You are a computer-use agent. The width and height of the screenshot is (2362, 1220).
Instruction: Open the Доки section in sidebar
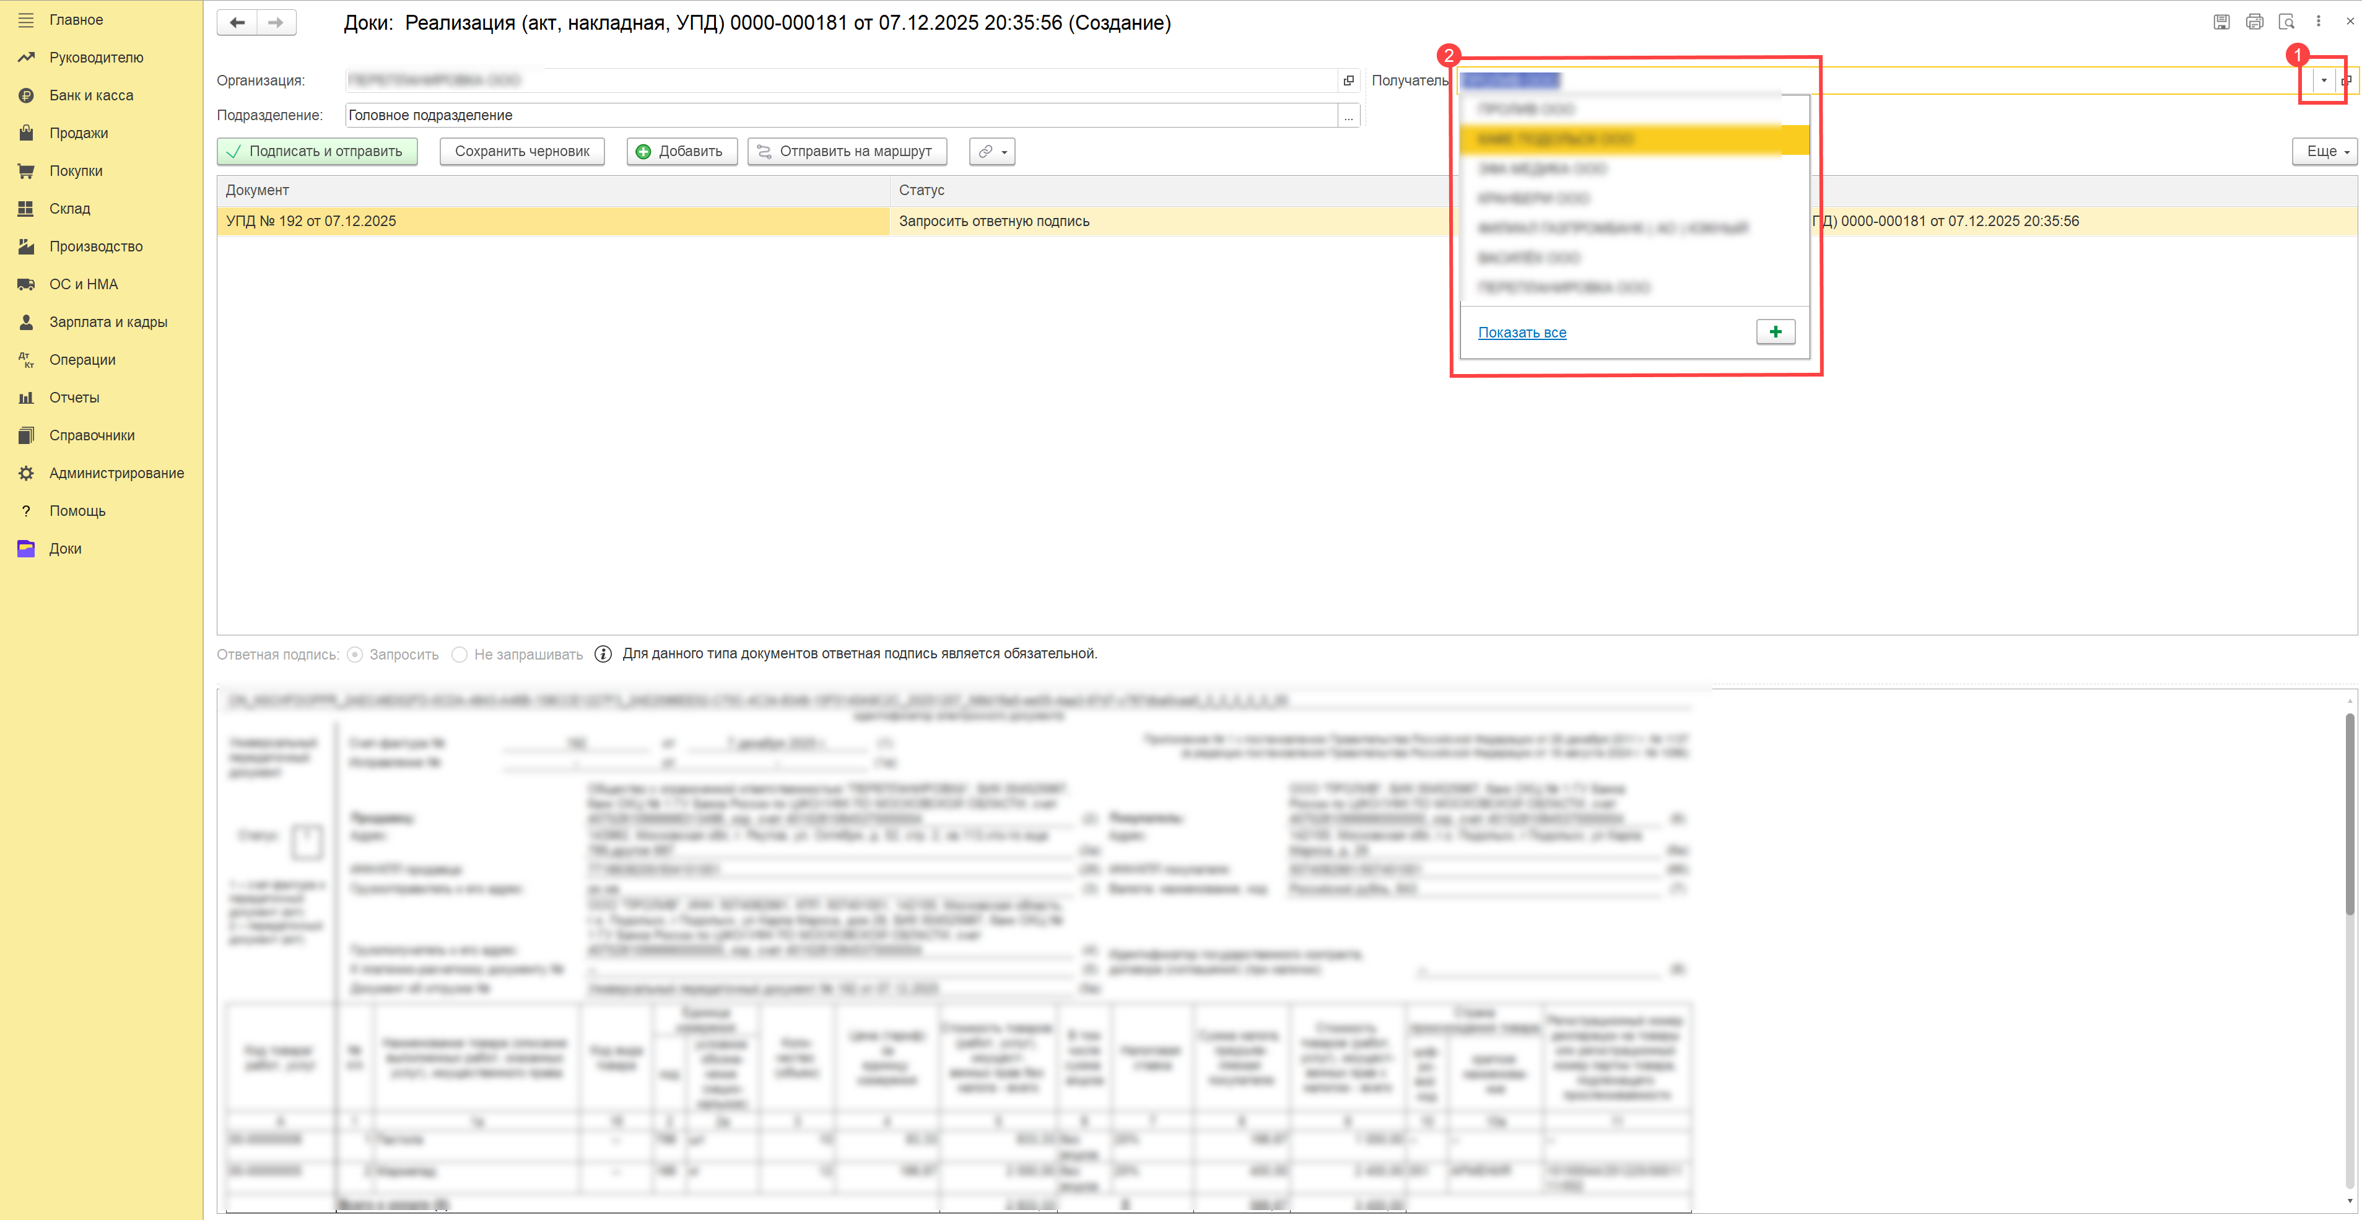[65, 548]
